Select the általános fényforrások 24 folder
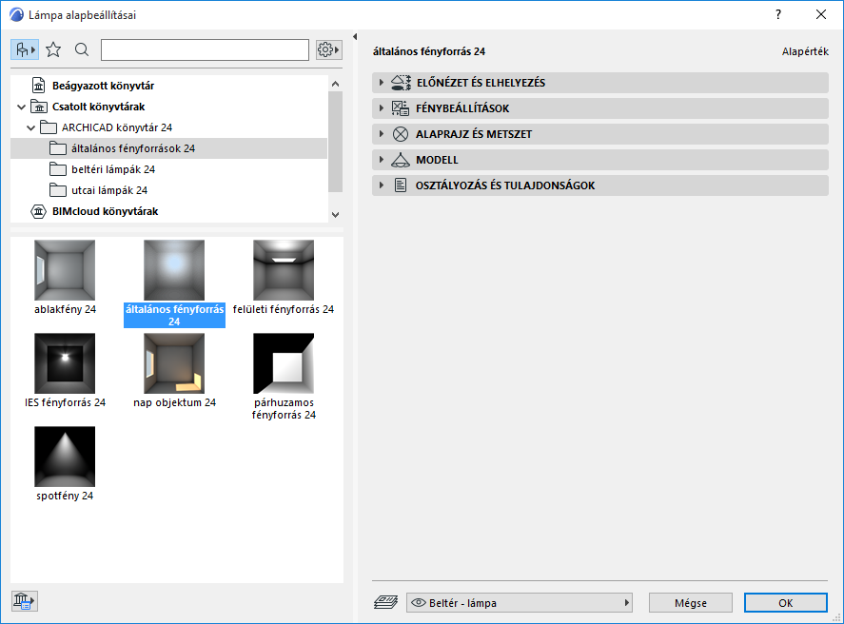 (168, 148)
